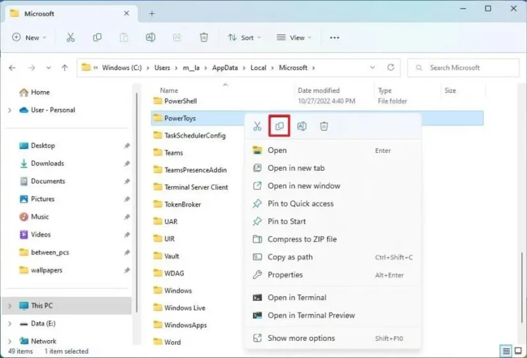
Task: Click the Local breadcrumb in address bar
Action: 258,68
